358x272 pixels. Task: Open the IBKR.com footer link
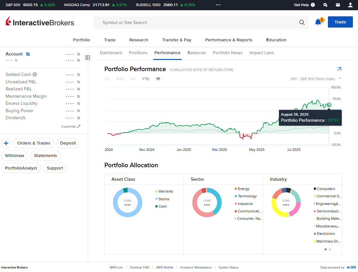pos(116,268)
